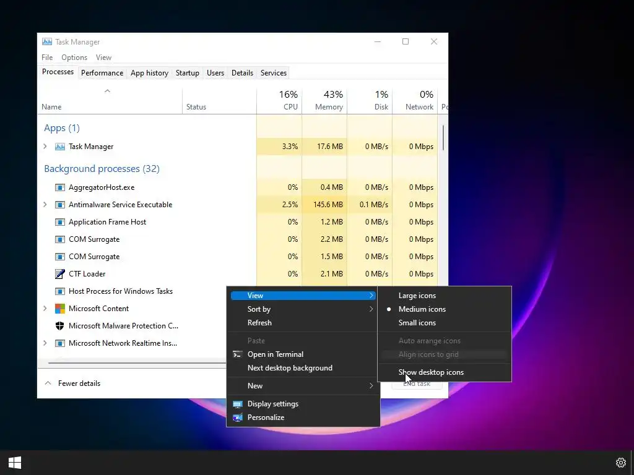Viewport: 634px width, 475px height.
Task: Click the 145.6 MB memory cell
Action: [324, 205]
